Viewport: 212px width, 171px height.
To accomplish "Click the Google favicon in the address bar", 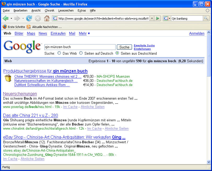I will [x=55, y=18].
